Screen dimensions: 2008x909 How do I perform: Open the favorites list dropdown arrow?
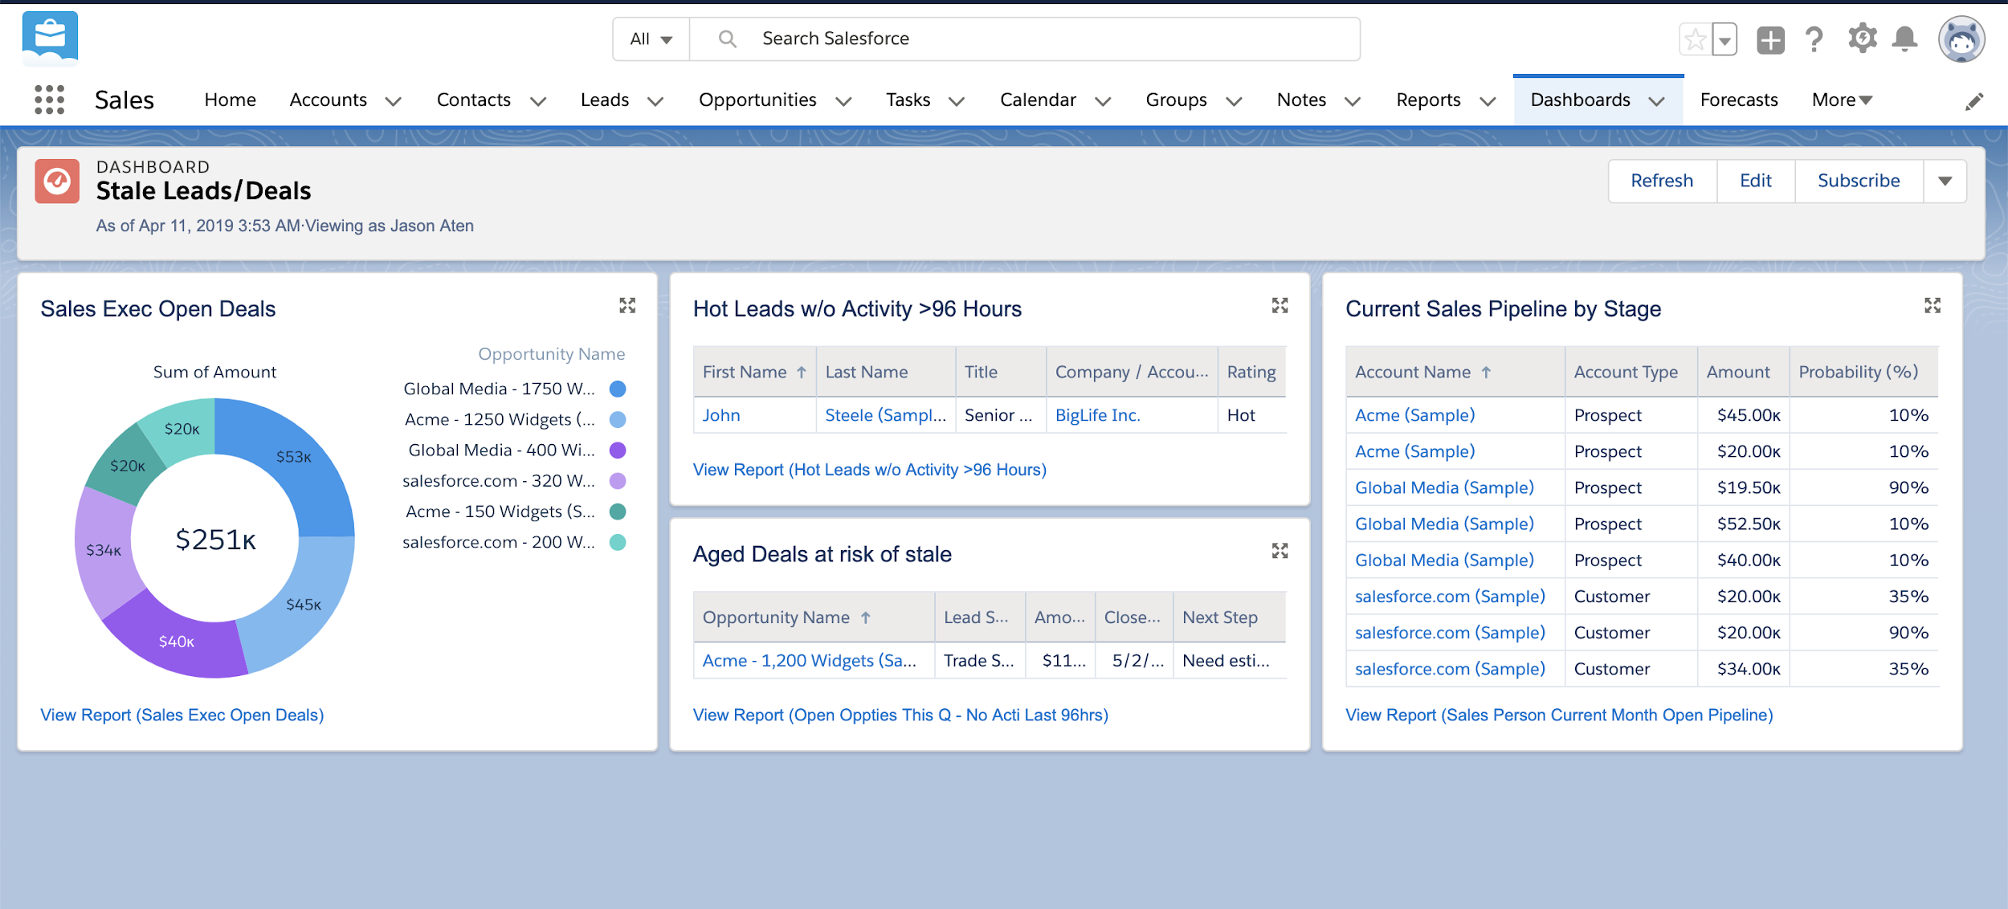[x=1724, y=39]
